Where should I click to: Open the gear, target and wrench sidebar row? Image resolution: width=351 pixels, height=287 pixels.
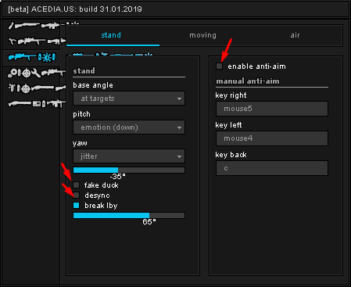pyautogui.click(x=34, y=73)
